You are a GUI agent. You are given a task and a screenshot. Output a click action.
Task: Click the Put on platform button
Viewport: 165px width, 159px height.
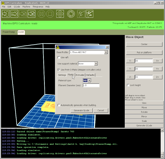click(144, 52)
